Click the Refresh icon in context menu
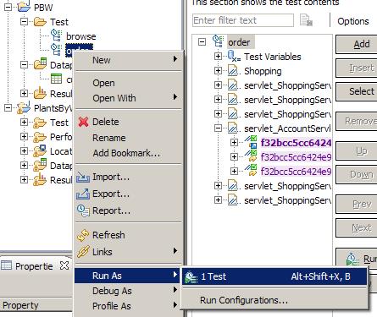 point(83,235)
